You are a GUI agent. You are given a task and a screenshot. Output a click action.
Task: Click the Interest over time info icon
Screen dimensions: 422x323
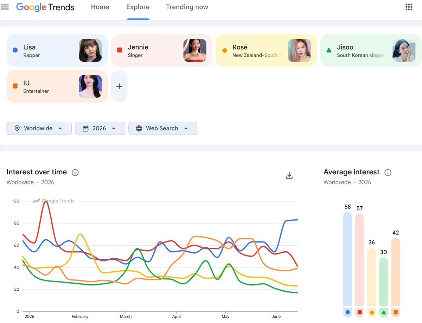(75, 172)
